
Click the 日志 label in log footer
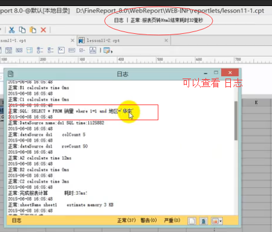(16, 221)
